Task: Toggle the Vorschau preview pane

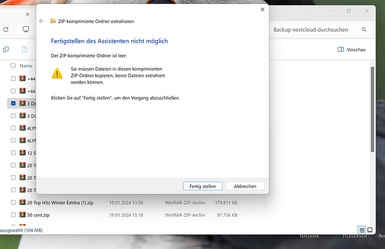Action: pyautogui.click(x=352, y=50)
